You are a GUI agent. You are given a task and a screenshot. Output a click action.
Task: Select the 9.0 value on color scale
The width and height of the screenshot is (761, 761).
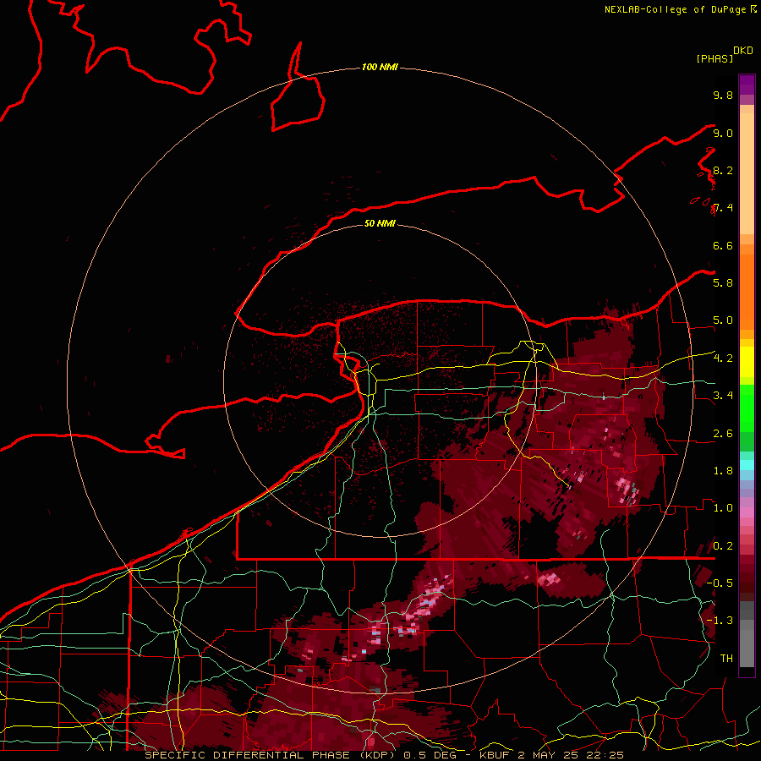(x=723, y=133)
